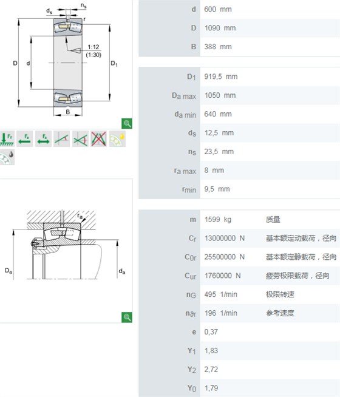The image size is (340, 397).
Task: Select the width B value 388 mm
Action: (x=218, y=47)
